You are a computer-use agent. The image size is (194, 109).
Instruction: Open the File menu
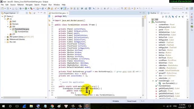tap(2, 5)
